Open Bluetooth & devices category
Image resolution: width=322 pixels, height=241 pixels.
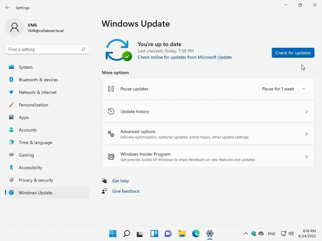(x=47, y=79)
